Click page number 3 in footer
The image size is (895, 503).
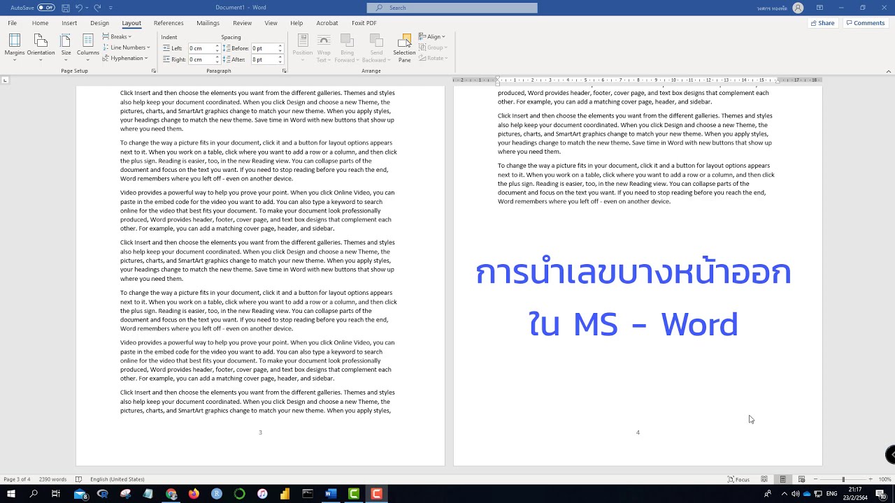click(x=260, y=432)
